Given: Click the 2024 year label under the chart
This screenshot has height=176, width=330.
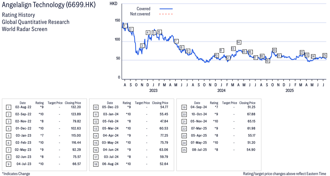Looking at the screenshot, I should pos(221,90).
